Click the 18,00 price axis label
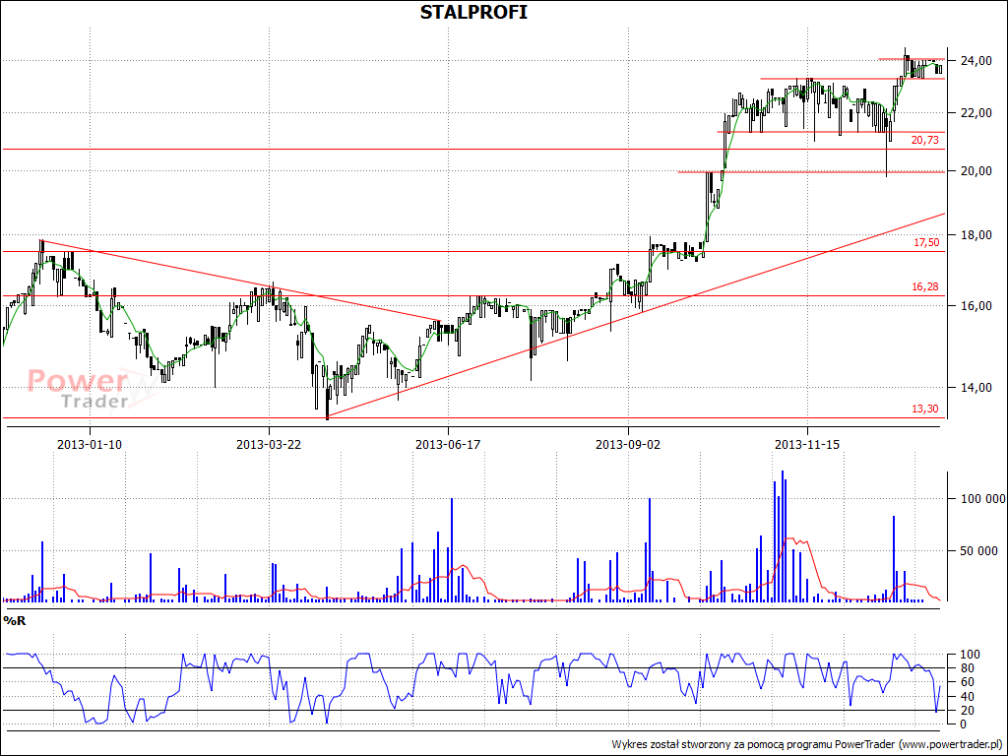This screenshot has width=1008, height=756. point(975,235)
